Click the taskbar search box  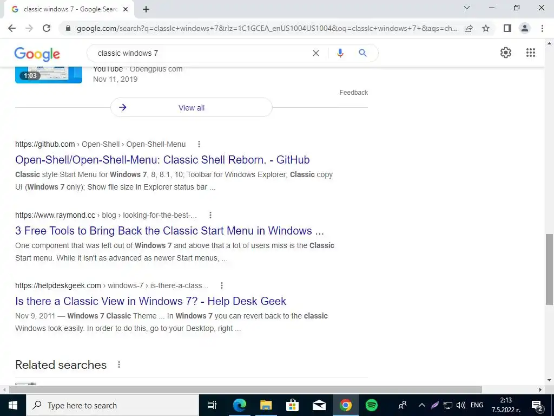pos(113,405)
